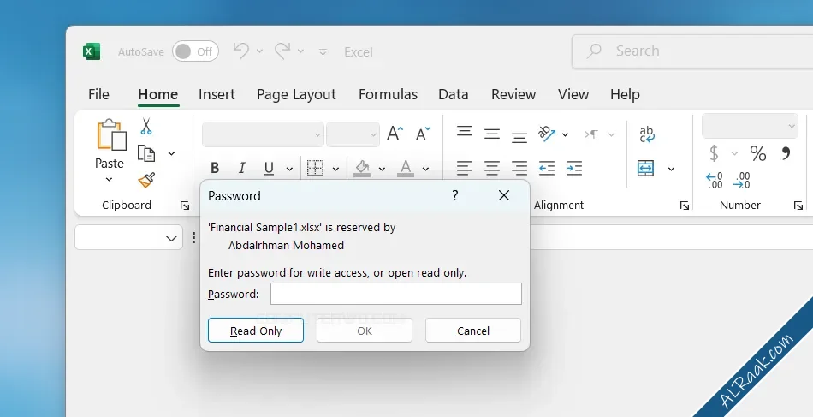Screen dimensions: 813x417
Task: Click Center alignment icon
Action: pyautogui.click(x=492, y=168)
